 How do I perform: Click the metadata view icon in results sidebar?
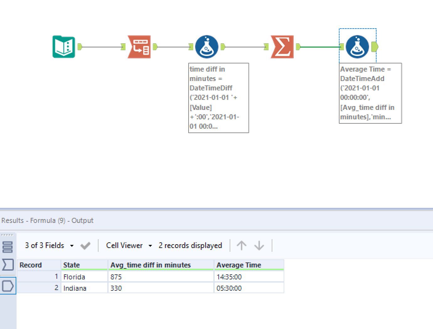(8, 265)
